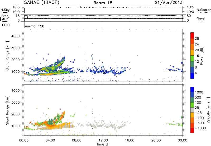Click the 18 tick on frequency axis
Image resolution: width=211 pixels, height=146 pixels.
pos(18,16)
